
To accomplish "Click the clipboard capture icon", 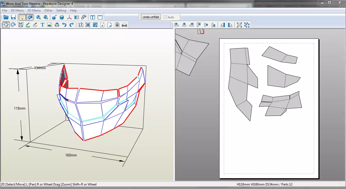I will point(117,25).
